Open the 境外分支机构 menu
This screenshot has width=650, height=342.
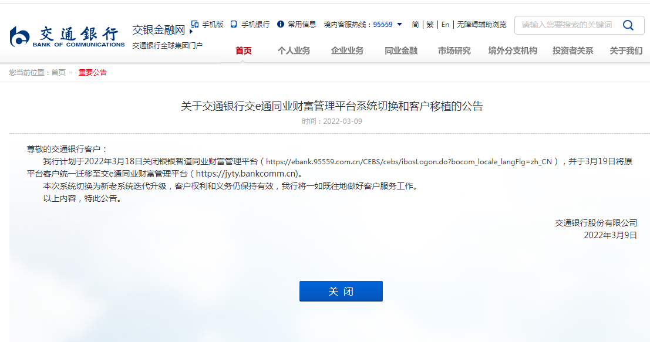tap(513, 50)
